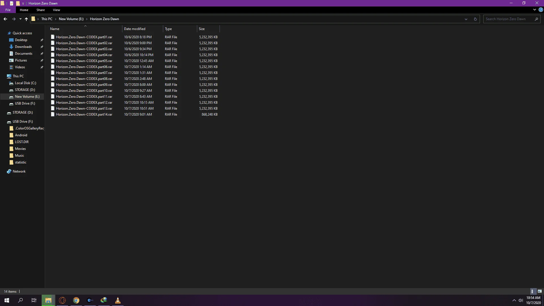Viewport: 544px width, 306px height.
Task: Open the Music folder
Action: coord(20,156)
